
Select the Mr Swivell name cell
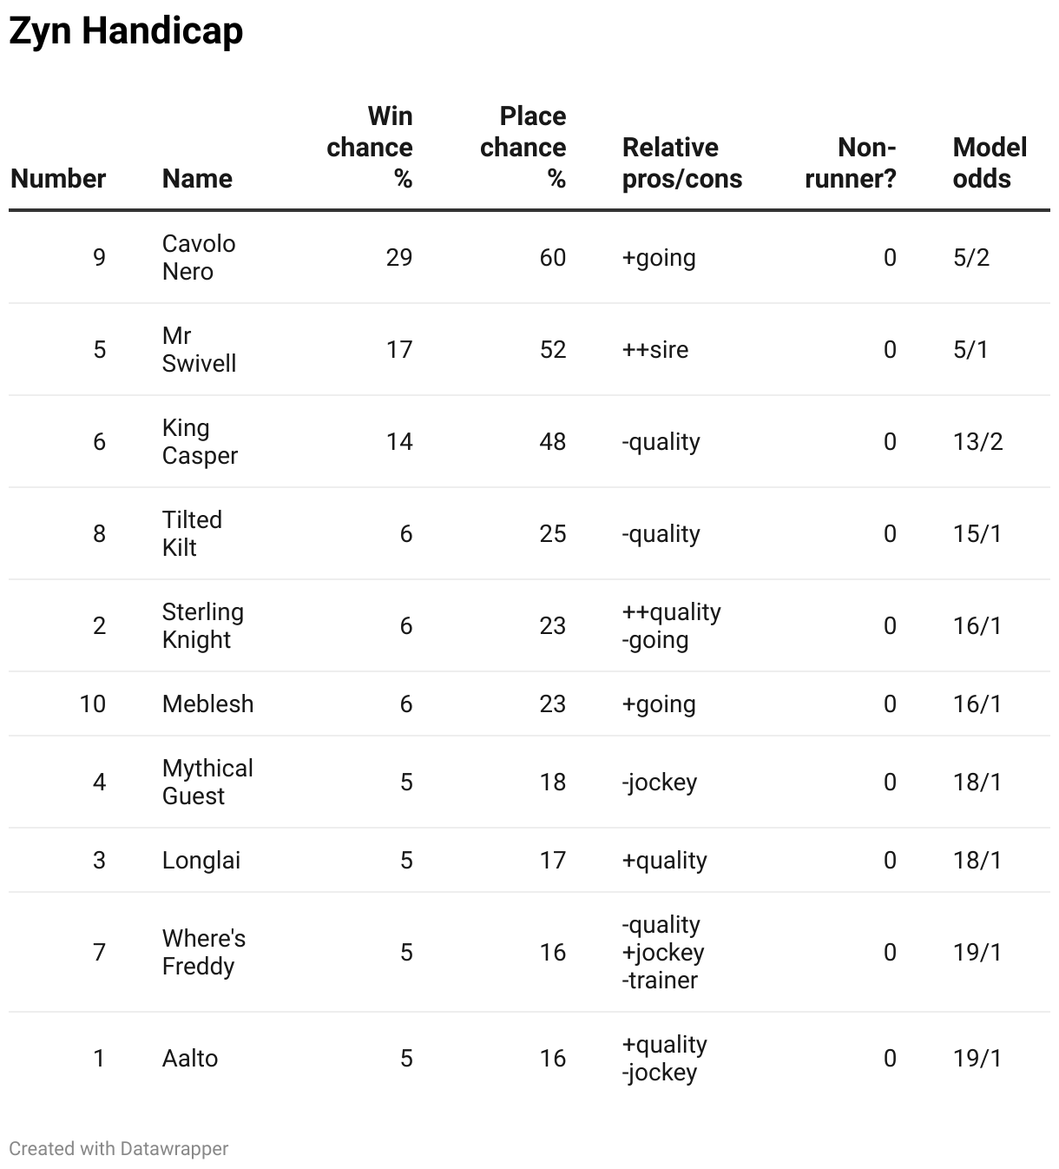(x=199, y=350)
